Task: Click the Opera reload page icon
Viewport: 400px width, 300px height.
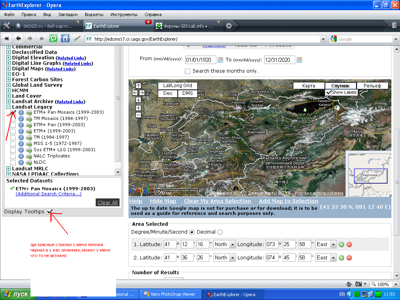Action: point(53,38)
